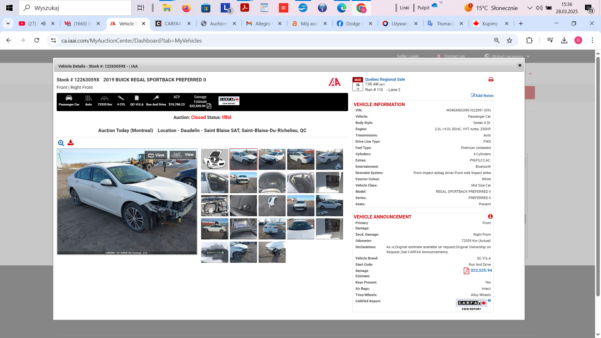Viewport: 601px width, 338px height.
Task: Open the HD View of main photo
Action: [156, 155]
